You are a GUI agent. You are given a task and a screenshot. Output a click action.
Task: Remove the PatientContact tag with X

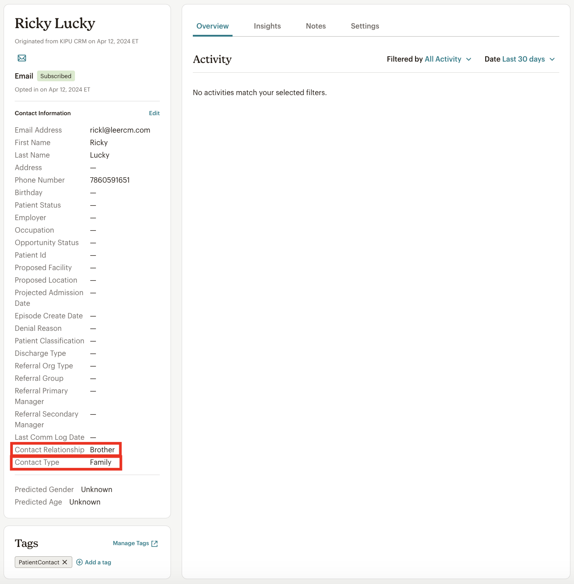coord(65,562)
